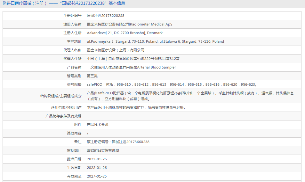Select the 适用范围/预期用途 label
The width and height of the screenshot is (305, 182).
point(66,107)
